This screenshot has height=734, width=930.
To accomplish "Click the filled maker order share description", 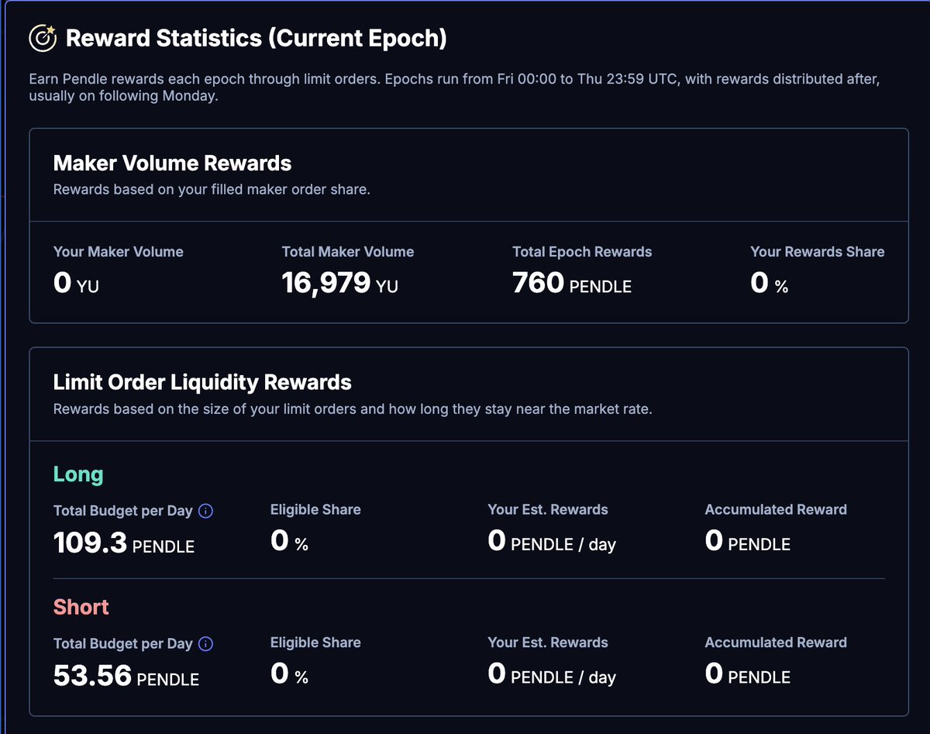I will pos(212,190).
